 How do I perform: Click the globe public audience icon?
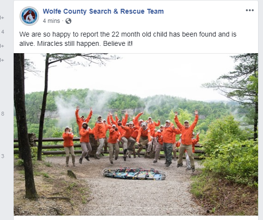[68, 21]
